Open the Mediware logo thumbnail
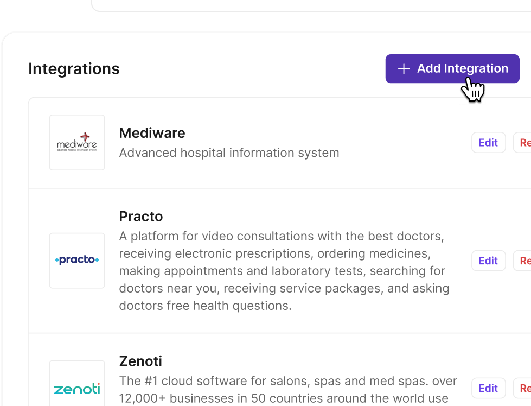Viewport: 531px width, 406px height. point(77,142)
